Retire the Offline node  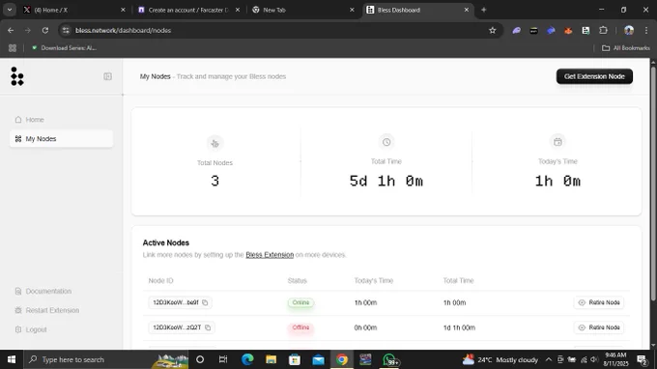(599, 327)
